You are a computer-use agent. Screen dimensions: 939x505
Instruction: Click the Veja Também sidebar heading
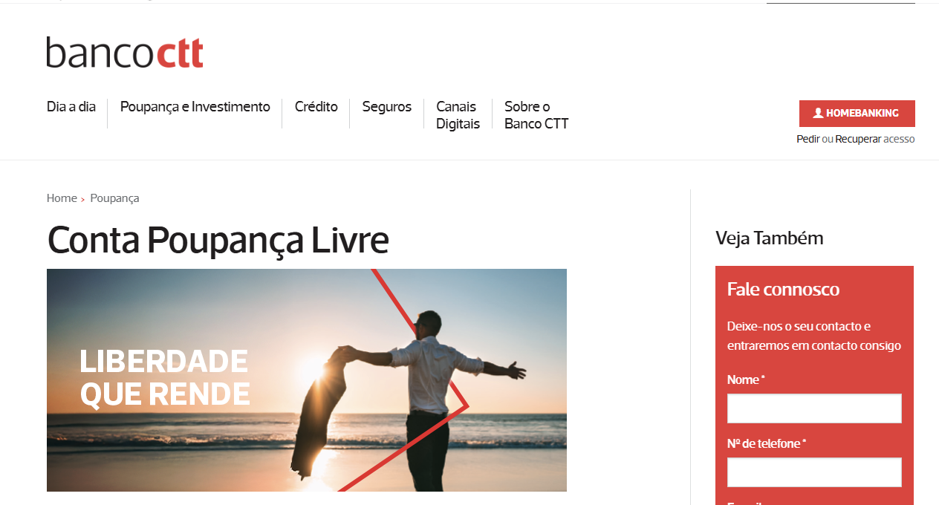coord(770,238)
